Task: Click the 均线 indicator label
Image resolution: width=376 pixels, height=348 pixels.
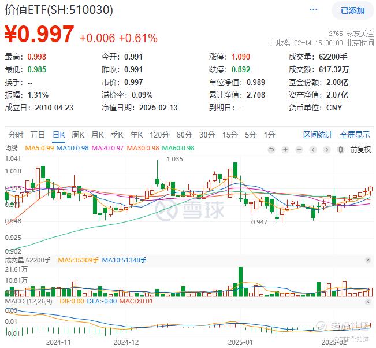Action: pos(12,148)
